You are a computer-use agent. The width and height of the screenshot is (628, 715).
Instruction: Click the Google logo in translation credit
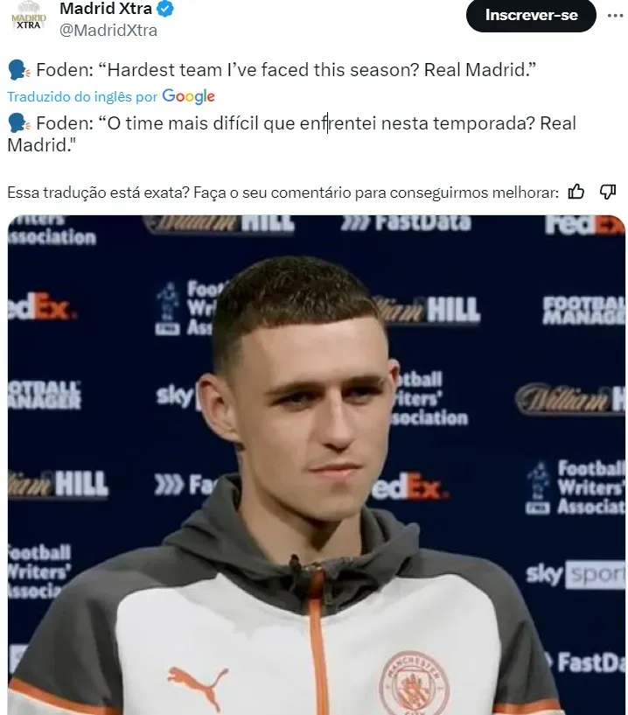[x=188, y=96]
